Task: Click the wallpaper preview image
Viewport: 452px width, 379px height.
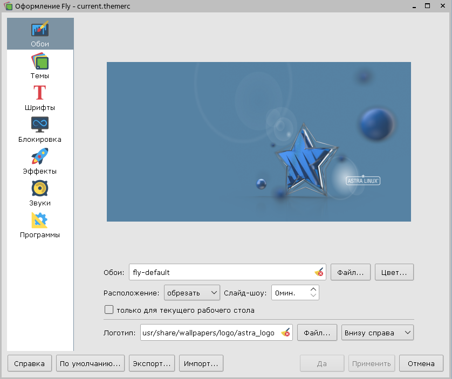Action: [259, 142]
